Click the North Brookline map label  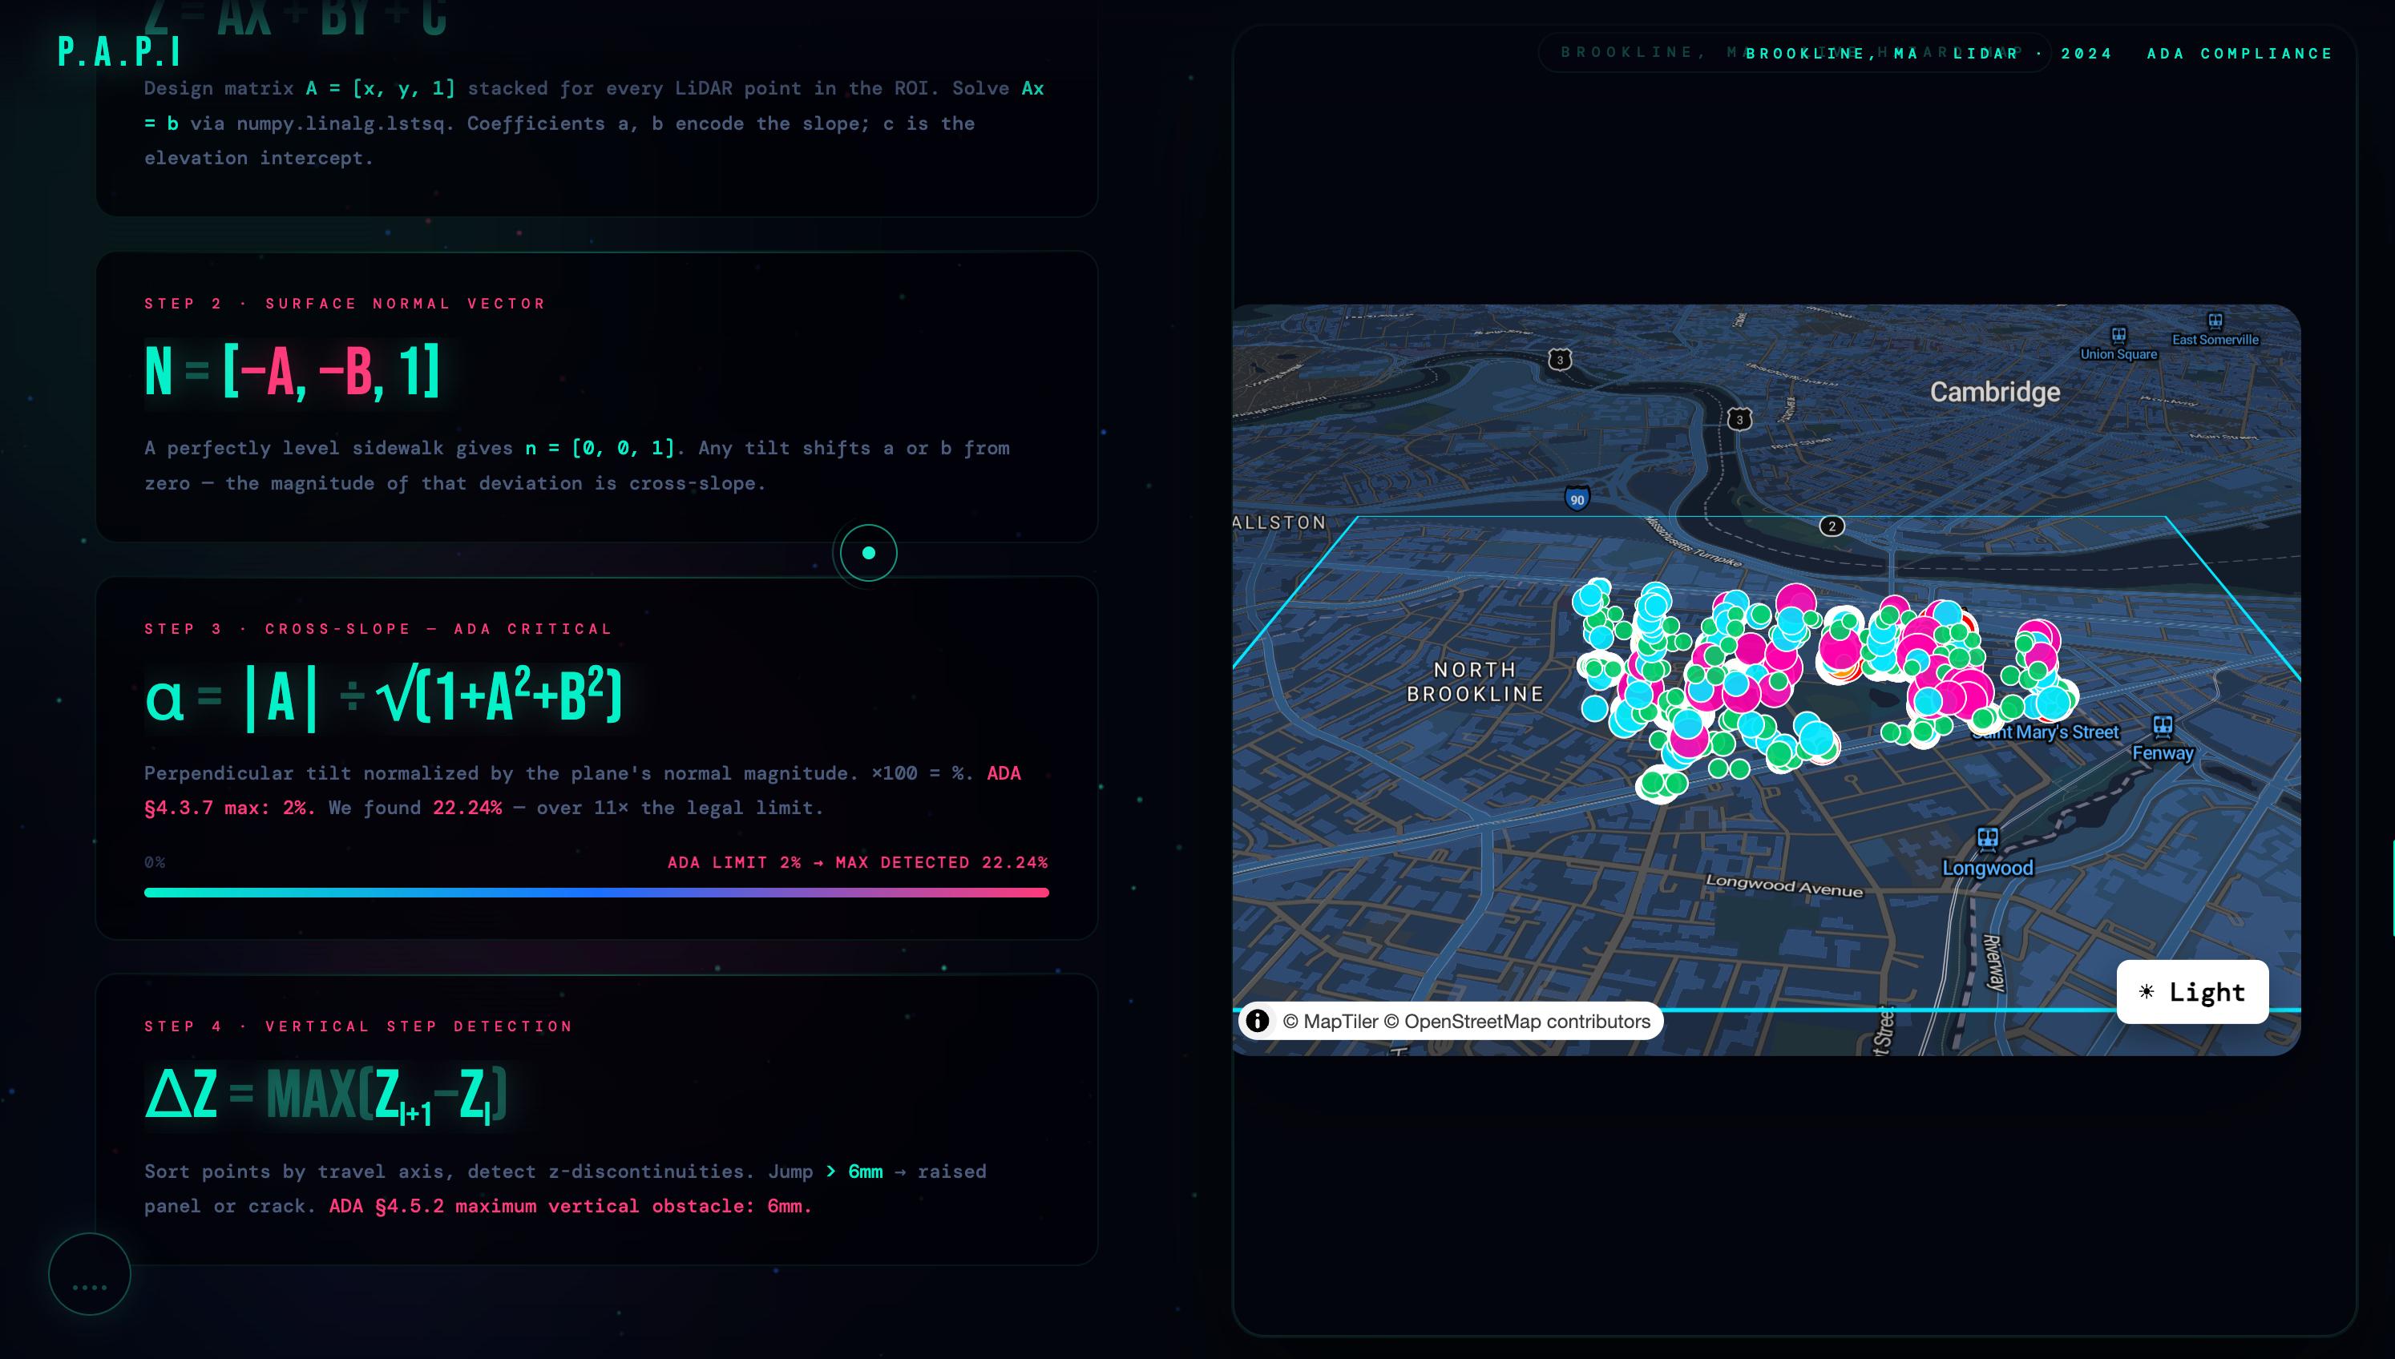pos(1475,681)
